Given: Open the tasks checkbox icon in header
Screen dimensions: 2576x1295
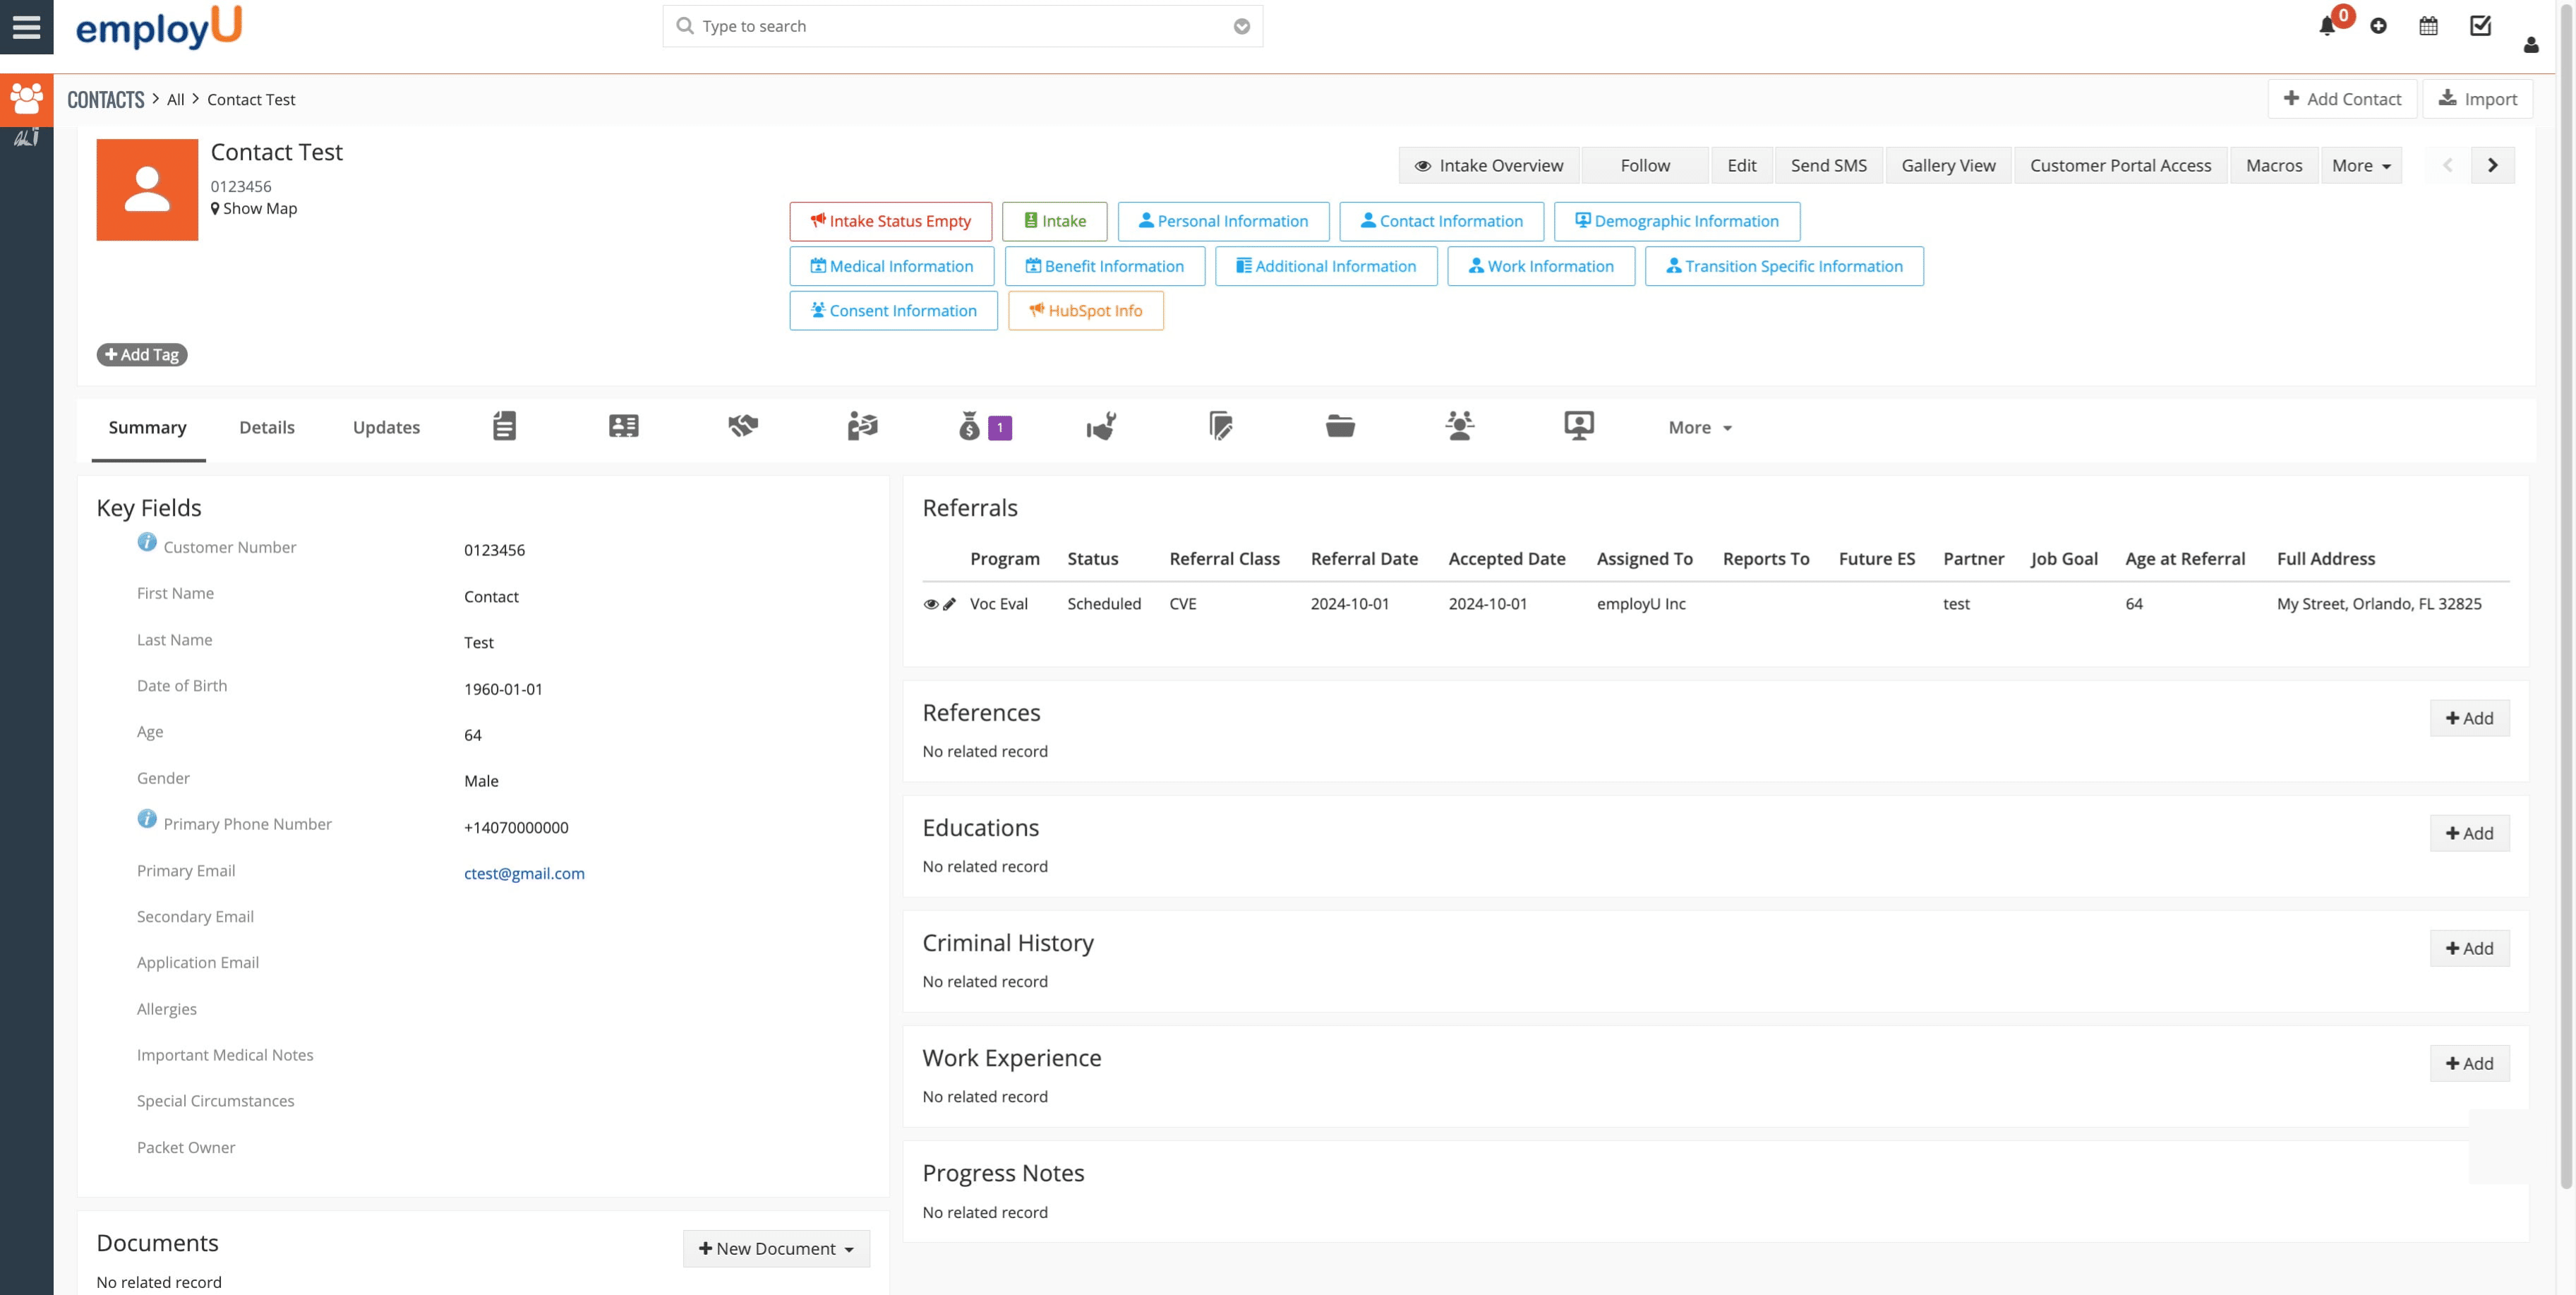Looking at the screenshot, I should (2480, 26).
